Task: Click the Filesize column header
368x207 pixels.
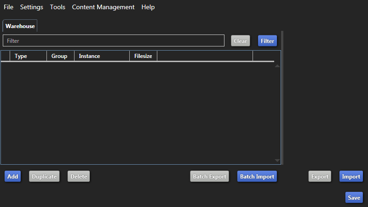Action: (x=143, y=56)
